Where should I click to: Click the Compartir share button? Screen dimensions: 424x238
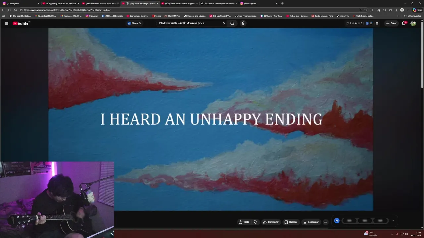point(271,222)
